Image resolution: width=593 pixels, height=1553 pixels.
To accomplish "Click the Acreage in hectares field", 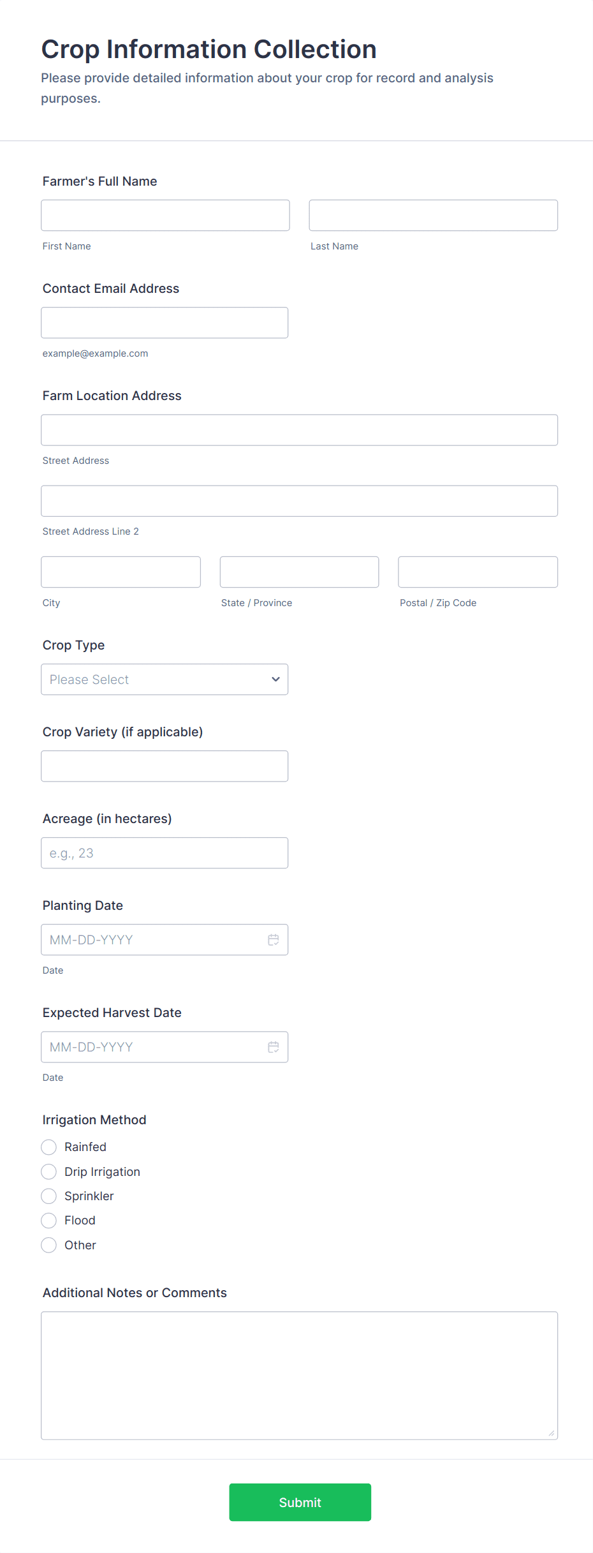I will coord(165,852).
